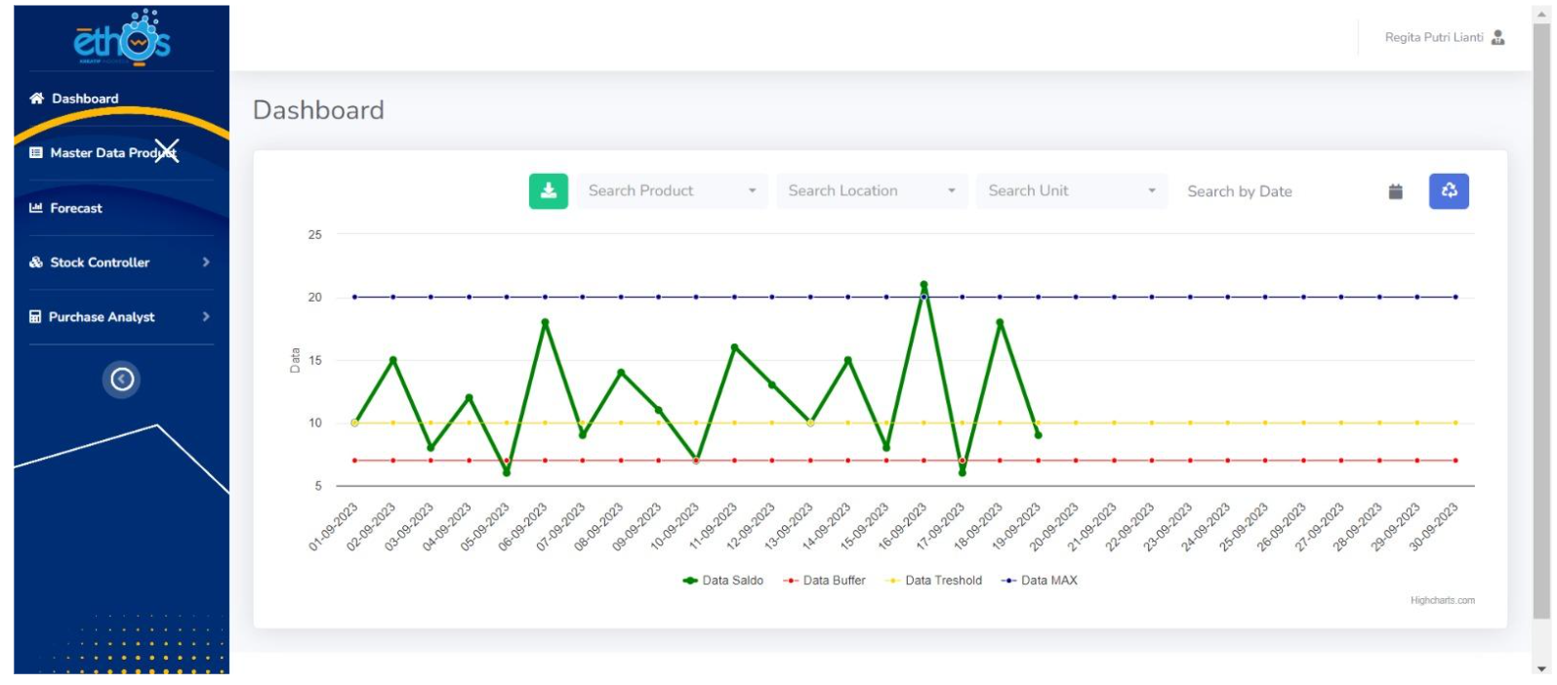Click the Forecast chart icon in sidebar
The image size is (1557, 685).
tap(36, 208)
